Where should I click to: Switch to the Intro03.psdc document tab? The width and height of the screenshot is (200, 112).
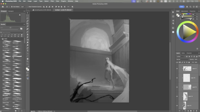(x=41, y=10)
